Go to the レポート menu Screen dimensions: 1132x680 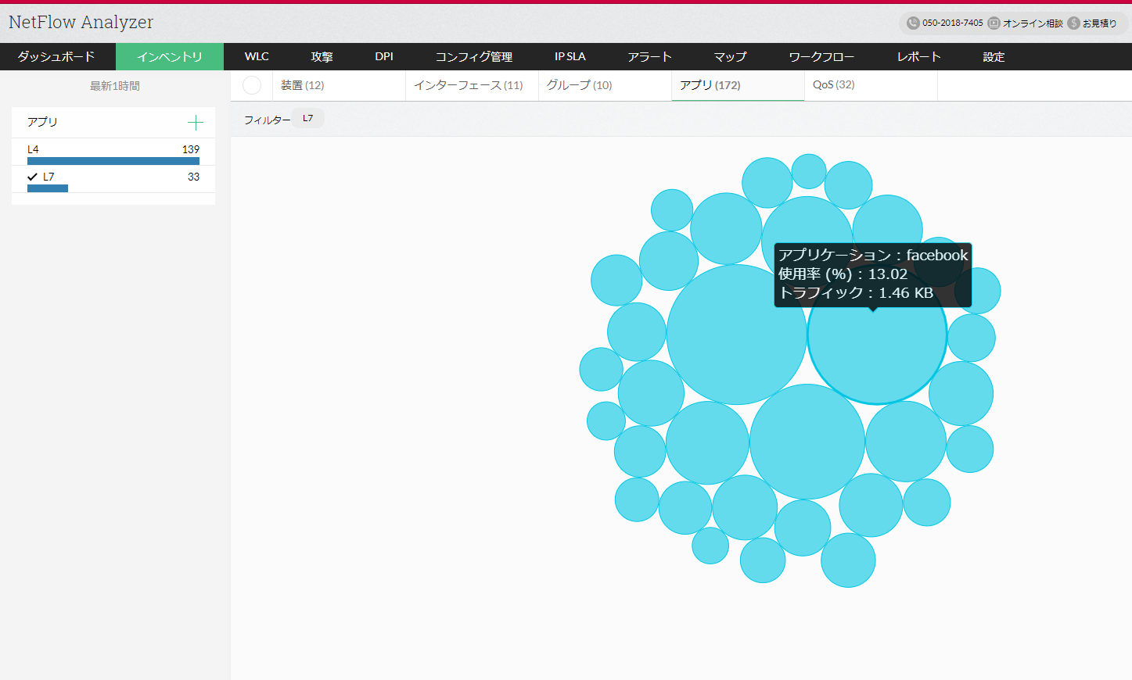point(919,56)
